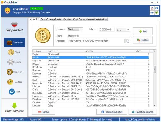The image size is (161, 122).
Task: Click the large Bitcoin coin image
Action: [43, 36]
